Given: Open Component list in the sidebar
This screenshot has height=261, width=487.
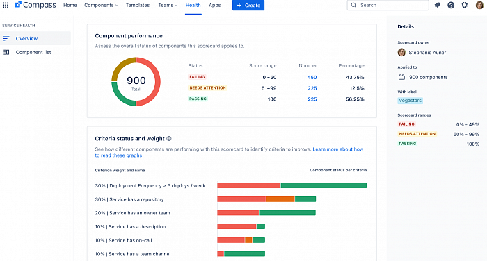Looking at the screenshot, I should (x=35, y=52).
